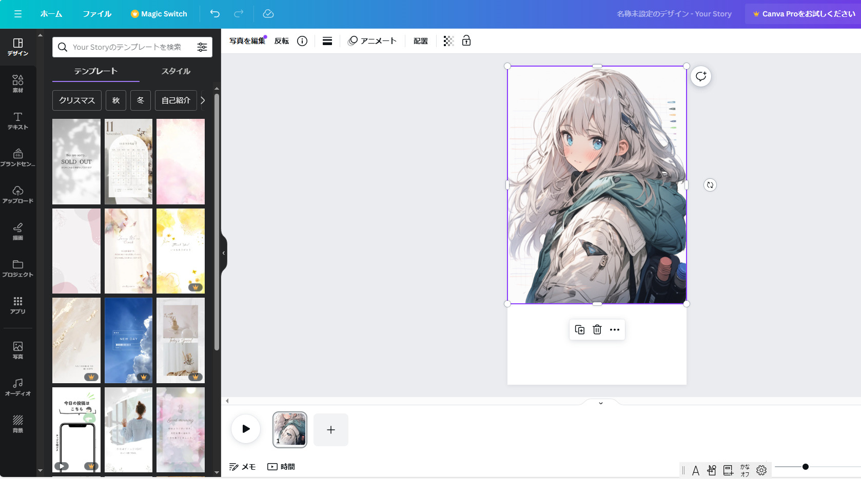
Task: Collapse the page timeline chevron
Action: pyautogui.click(x=601, y=403)
